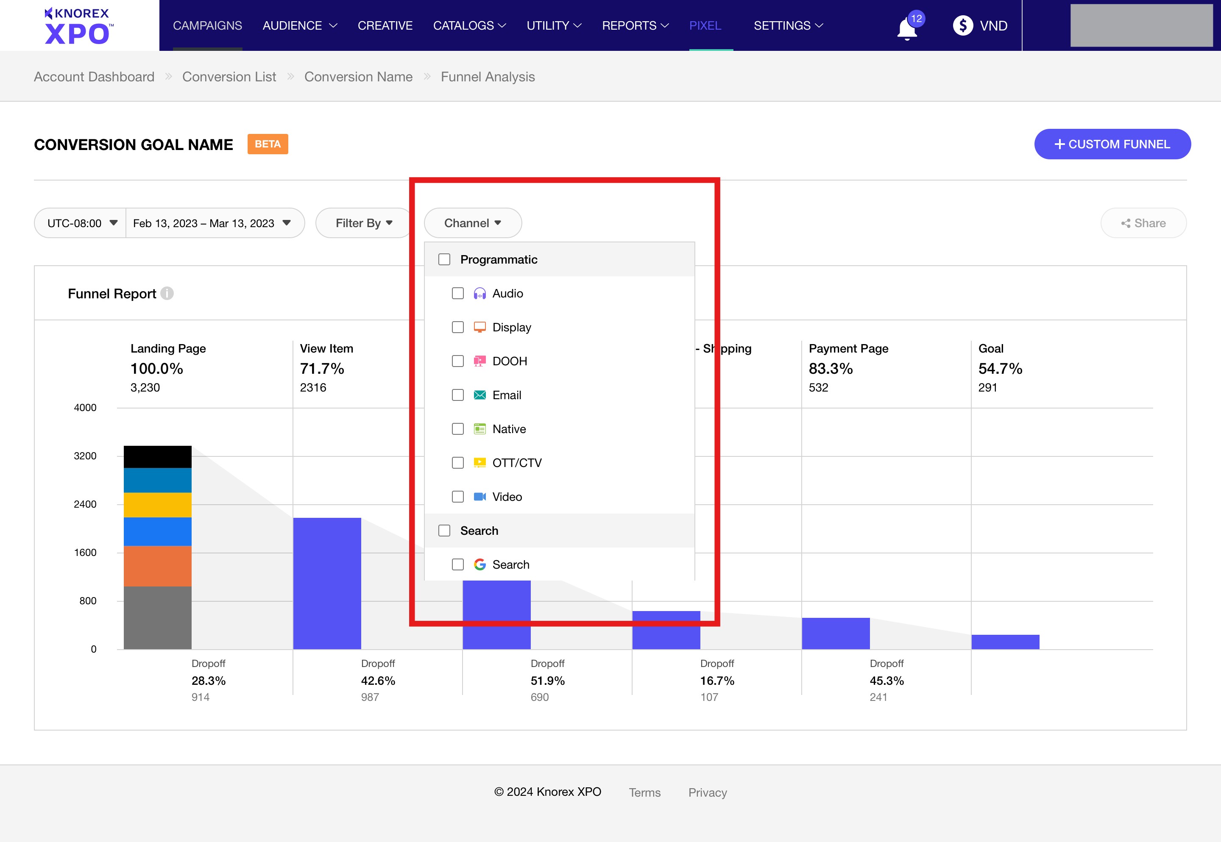This screenshot has width=1221, height=842.
Task: Click the DOOH channel icon
Action: point(479,361)
